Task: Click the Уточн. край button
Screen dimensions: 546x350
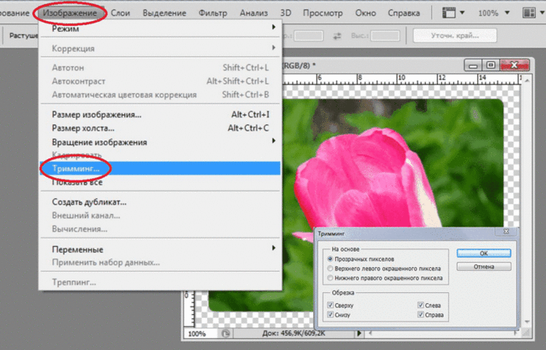Action: (455, 35)
